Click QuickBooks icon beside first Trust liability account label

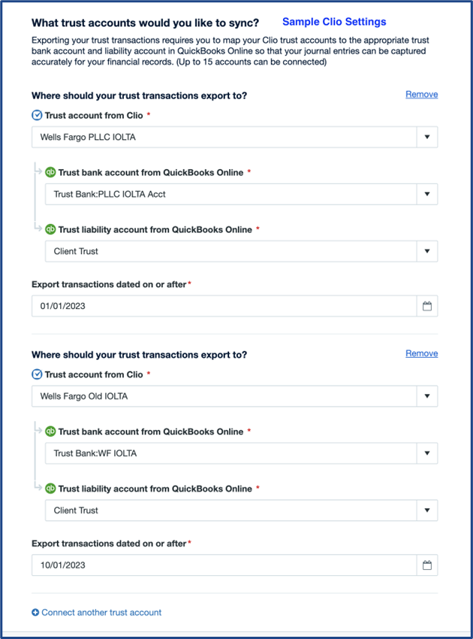[51, 229]
